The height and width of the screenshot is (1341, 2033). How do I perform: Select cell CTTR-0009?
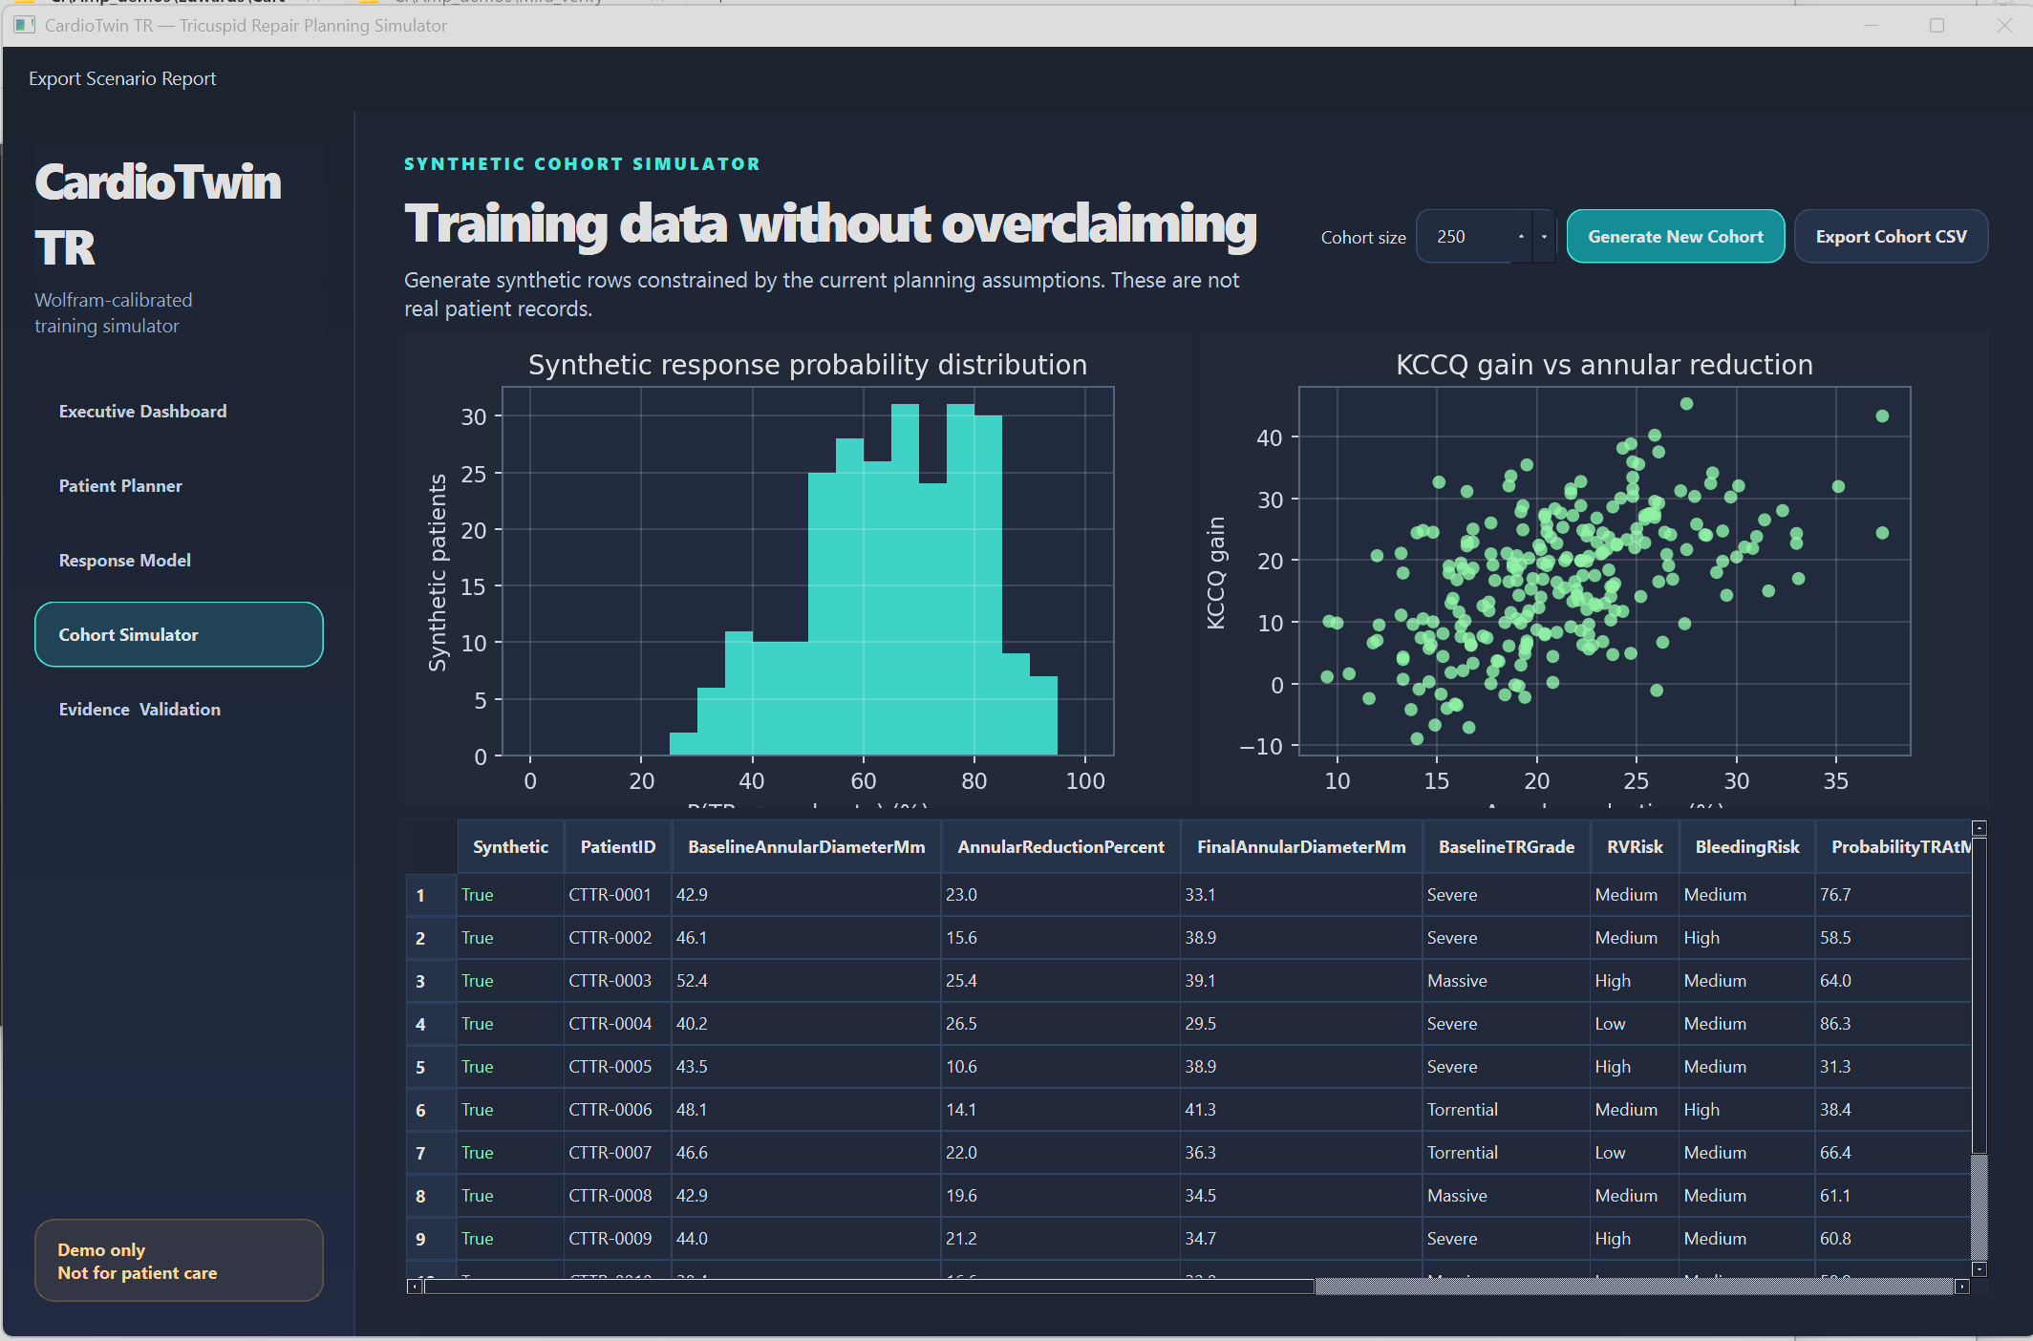(x=617, y=1239)
